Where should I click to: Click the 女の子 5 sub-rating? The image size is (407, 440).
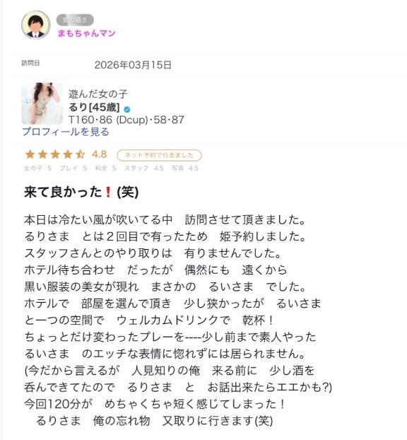tap(37, 168)
